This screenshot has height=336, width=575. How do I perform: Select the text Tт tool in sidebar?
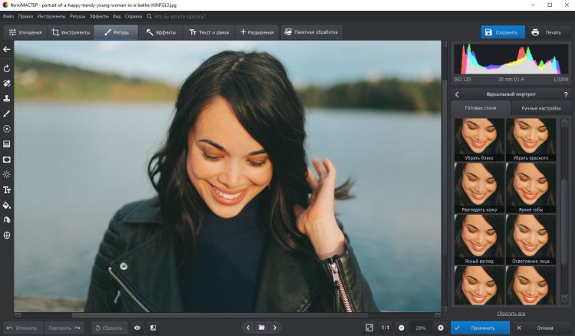pos(7,189)
